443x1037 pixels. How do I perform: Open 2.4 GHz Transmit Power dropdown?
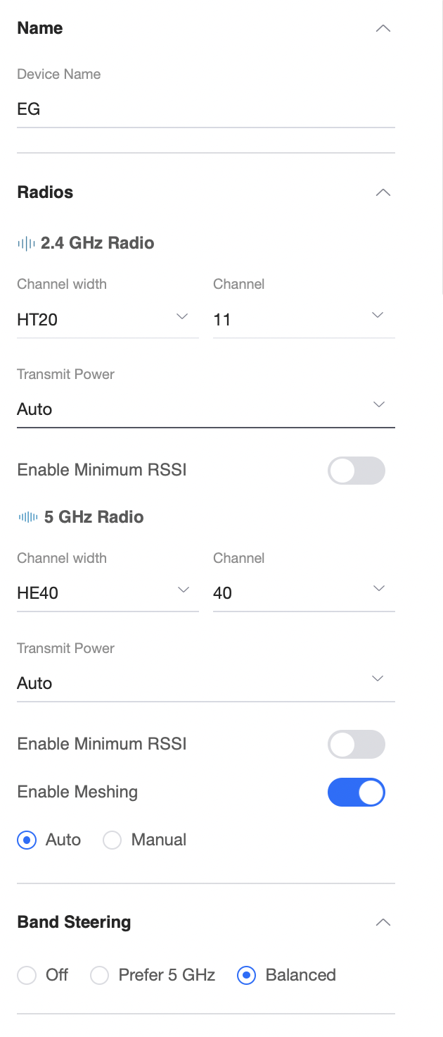point(206,409)
